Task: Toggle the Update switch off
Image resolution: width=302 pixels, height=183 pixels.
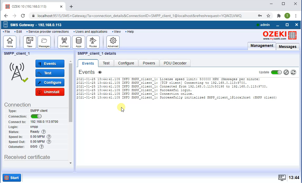Action: pos(276,72)
